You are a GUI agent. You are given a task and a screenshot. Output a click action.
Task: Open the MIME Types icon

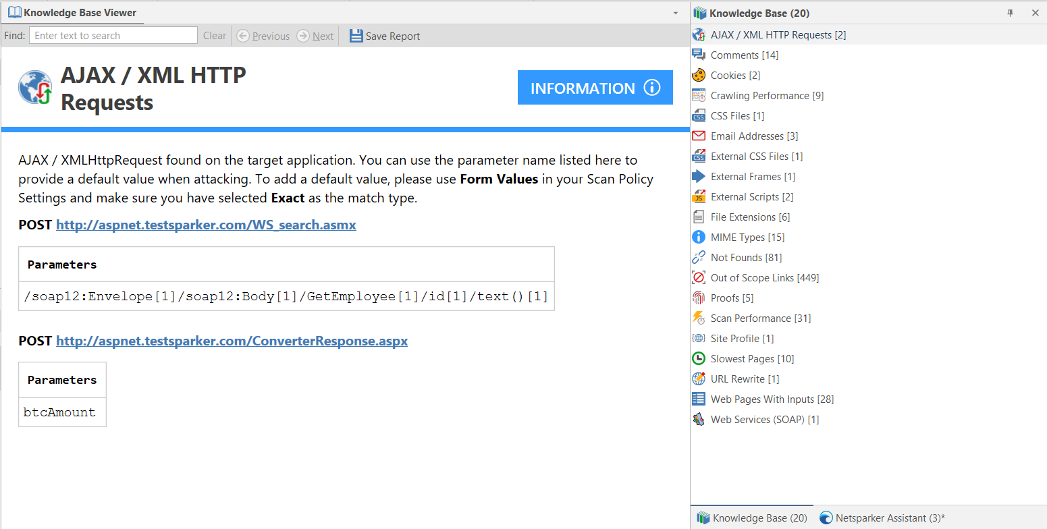(x=699, y=237)
